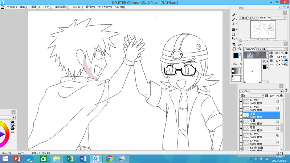Open Excel from the taskbar
The image size is (290, 163).
tap(70, 159)
